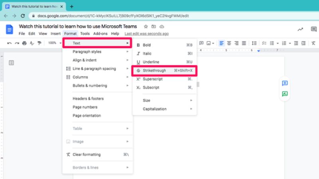Viewport: 319px width, 179px height.
Task: Open line spacing options
Action: 254,43
